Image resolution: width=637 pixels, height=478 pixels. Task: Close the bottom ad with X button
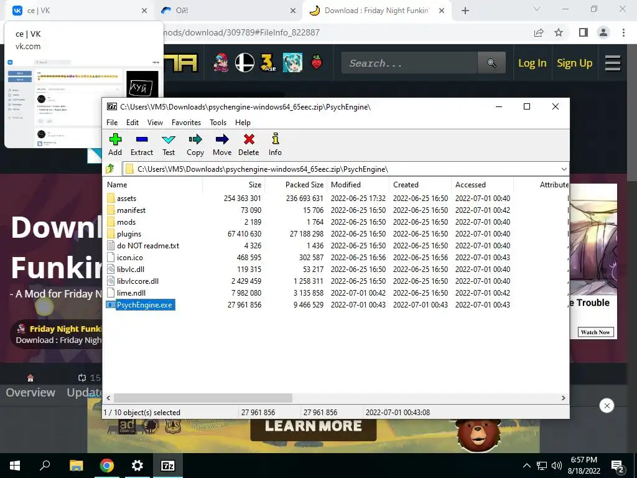pos(607,406)
